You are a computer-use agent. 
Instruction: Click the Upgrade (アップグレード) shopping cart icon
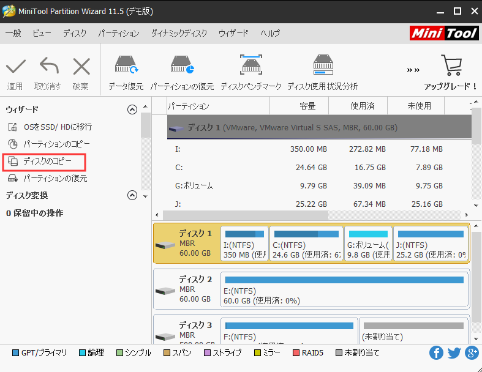(x=451, y=65)
